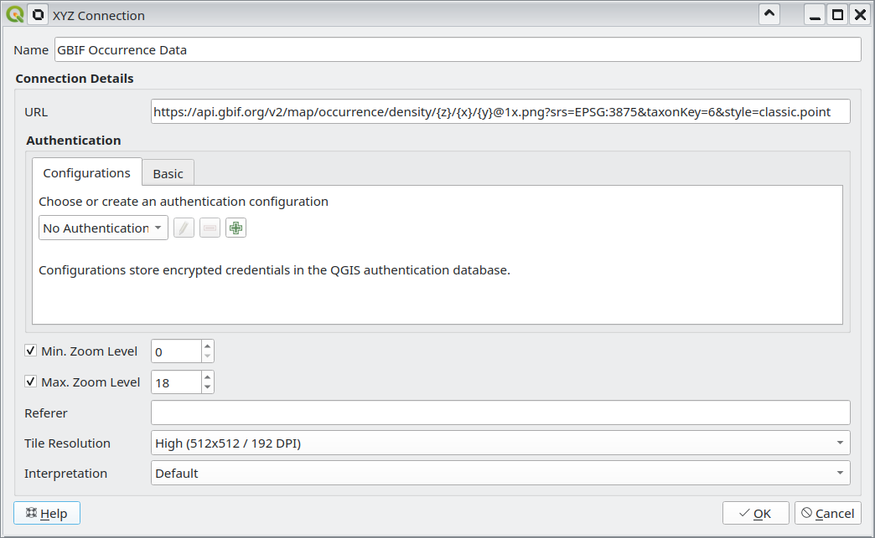Image resolution: width=875 pixels, height=538 pixels.
Task: Click the QGIS logo icon in title bar
Action: pyautogui.click(x=14, y=15)
